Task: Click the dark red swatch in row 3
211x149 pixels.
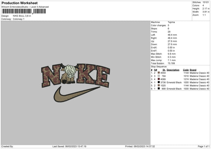Action: coord(159,79)
